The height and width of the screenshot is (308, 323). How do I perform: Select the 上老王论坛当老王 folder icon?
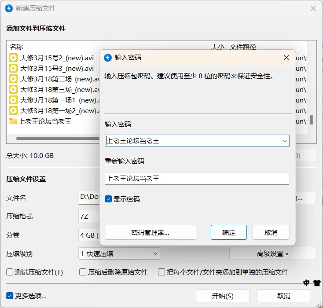click(13, 121)
